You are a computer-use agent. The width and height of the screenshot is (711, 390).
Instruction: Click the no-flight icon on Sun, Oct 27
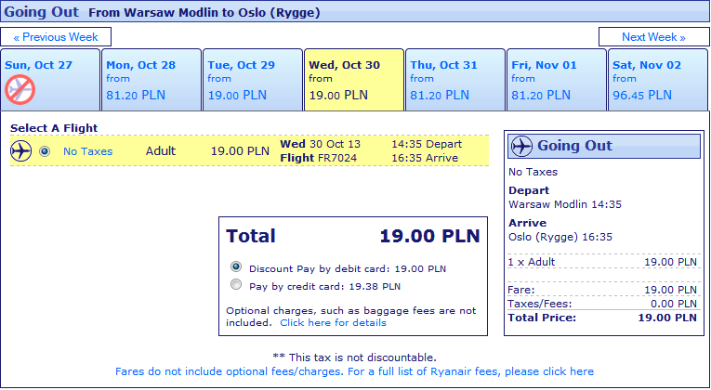point(20,90)
